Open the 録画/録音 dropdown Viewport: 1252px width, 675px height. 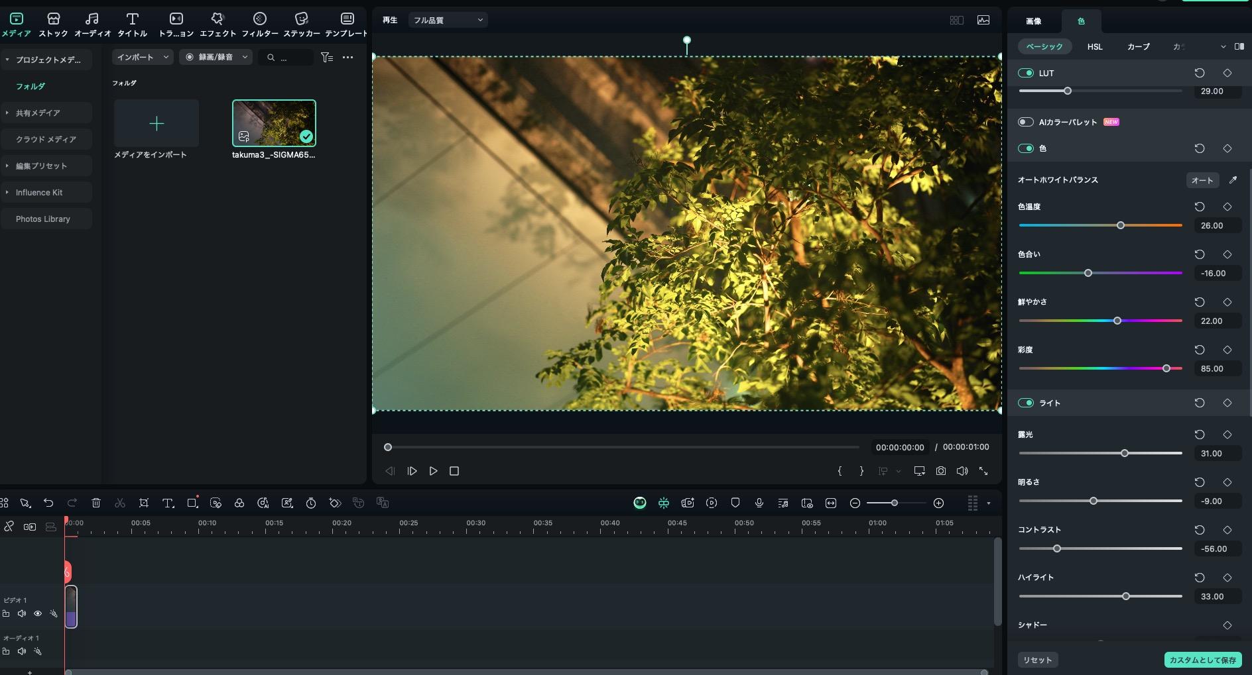216,58
